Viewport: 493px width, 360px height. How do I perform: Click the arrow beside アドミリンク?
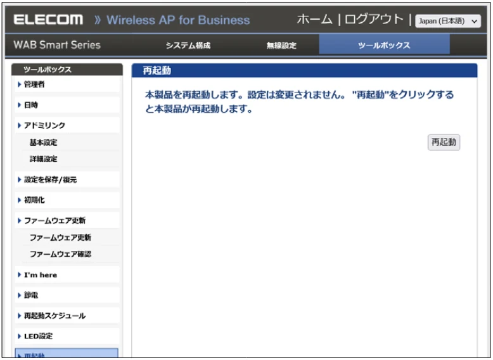click(20, 125)
